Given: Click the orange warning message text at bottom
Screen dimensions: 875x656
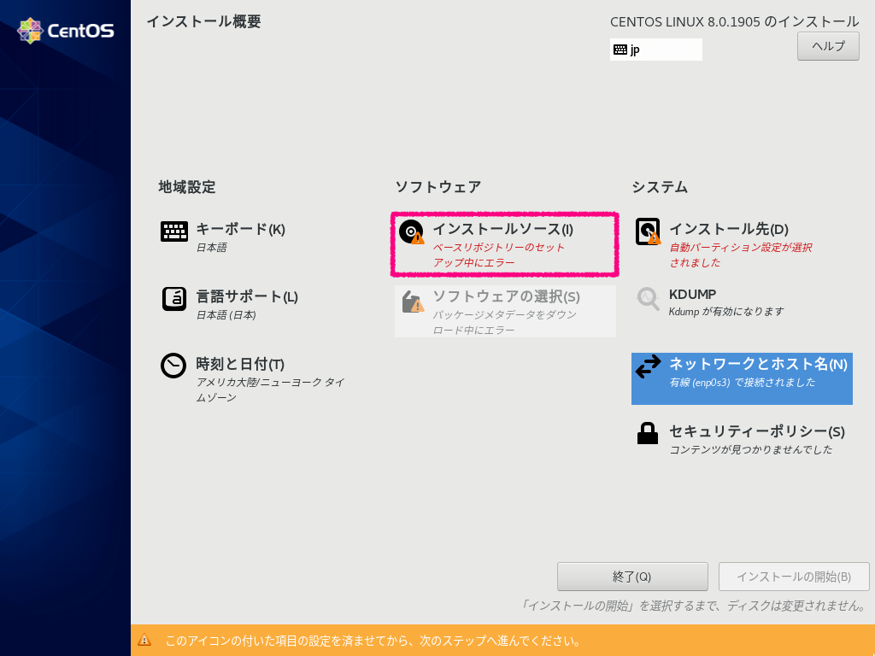Looking at the screenshot, I should point(373,641).
